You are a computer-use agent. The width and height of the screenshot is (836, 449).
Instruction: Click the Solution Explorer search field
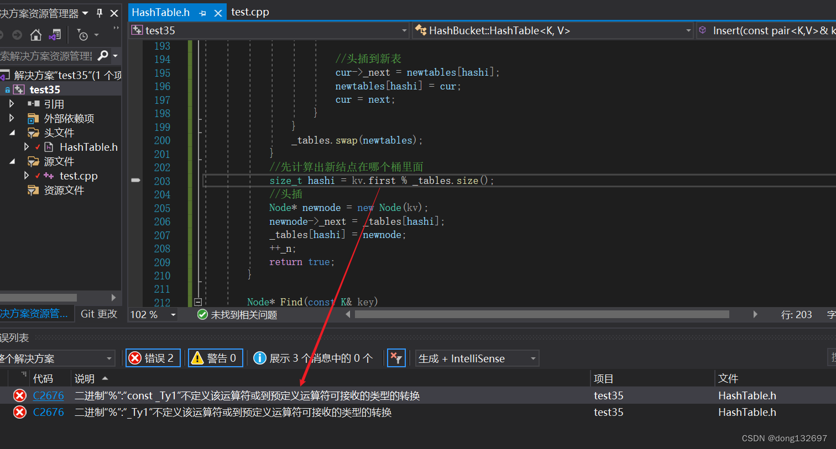tap(47, 56)
